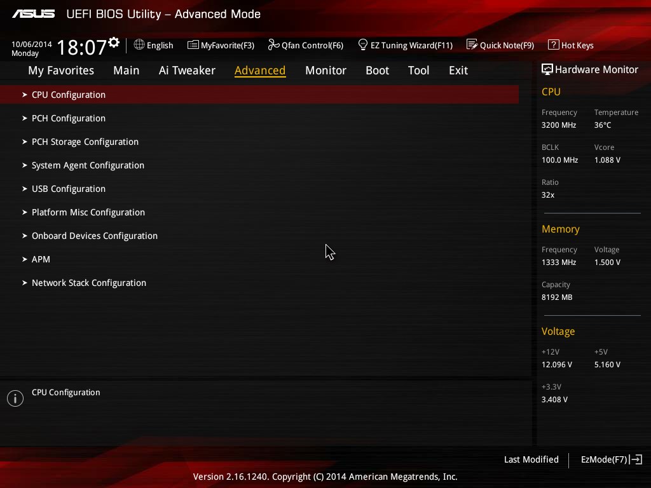Expand the PCH Configuration arrow
The height and width of the screenshot is (488, 651).
pyautogui.click(x=25, y=118)
